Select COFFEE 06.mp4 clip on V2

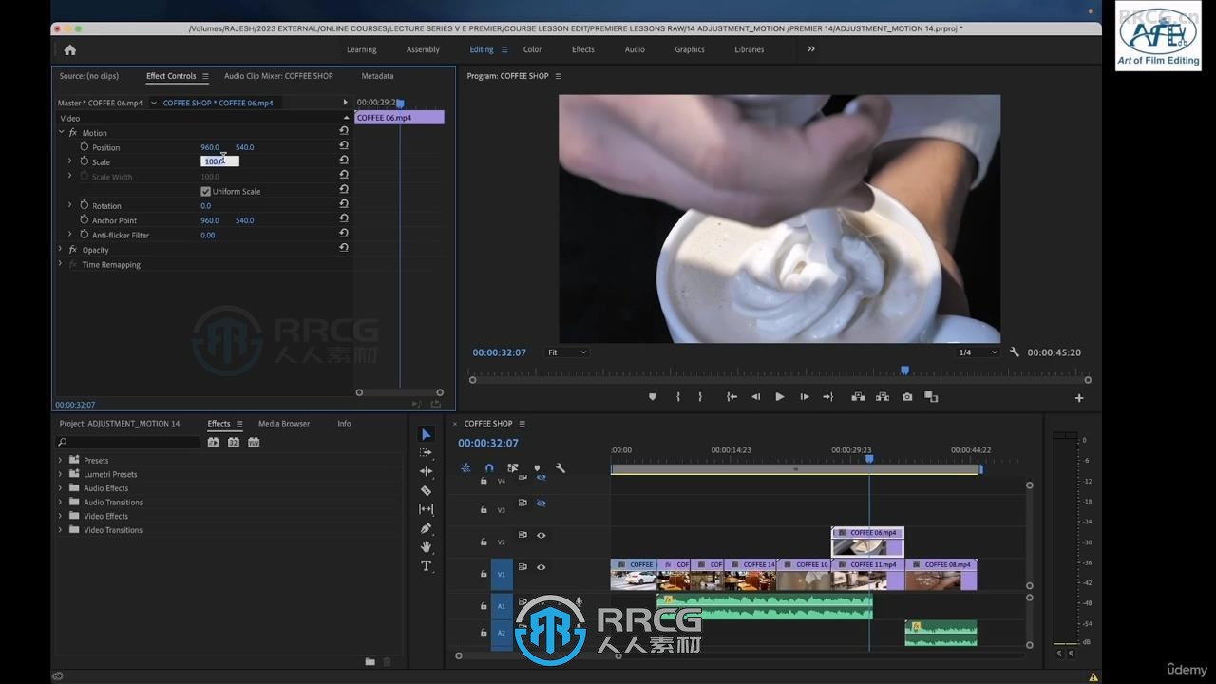(867, 541)
